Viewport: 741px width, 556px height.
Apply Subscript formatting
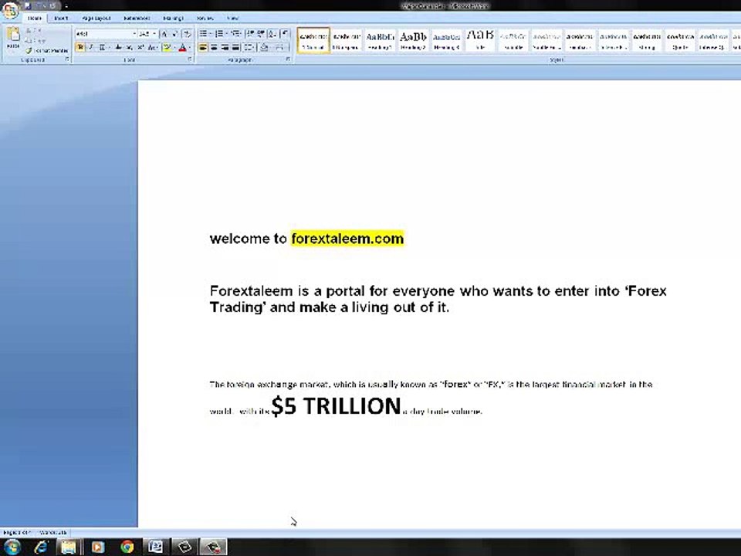pyautogui.click(x=130, y=47)
